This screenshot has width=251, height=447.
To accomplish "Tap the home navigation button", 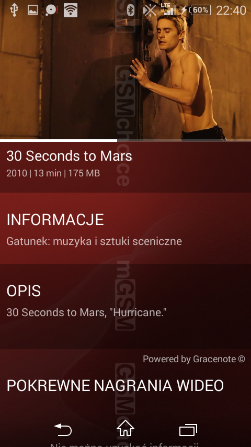I will (125, 429).
